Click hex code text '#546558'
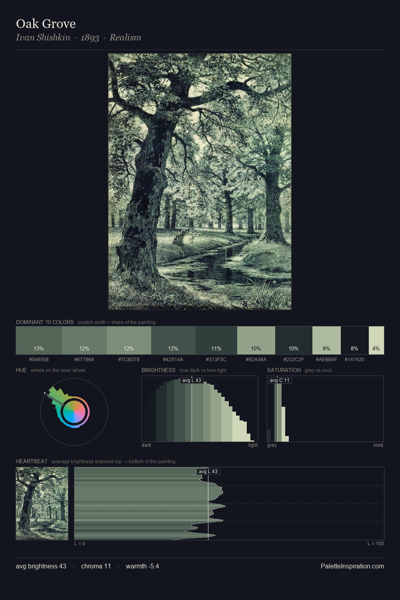Screen dimensions: 400x600 pyautogui.click(x=39, y=359)
